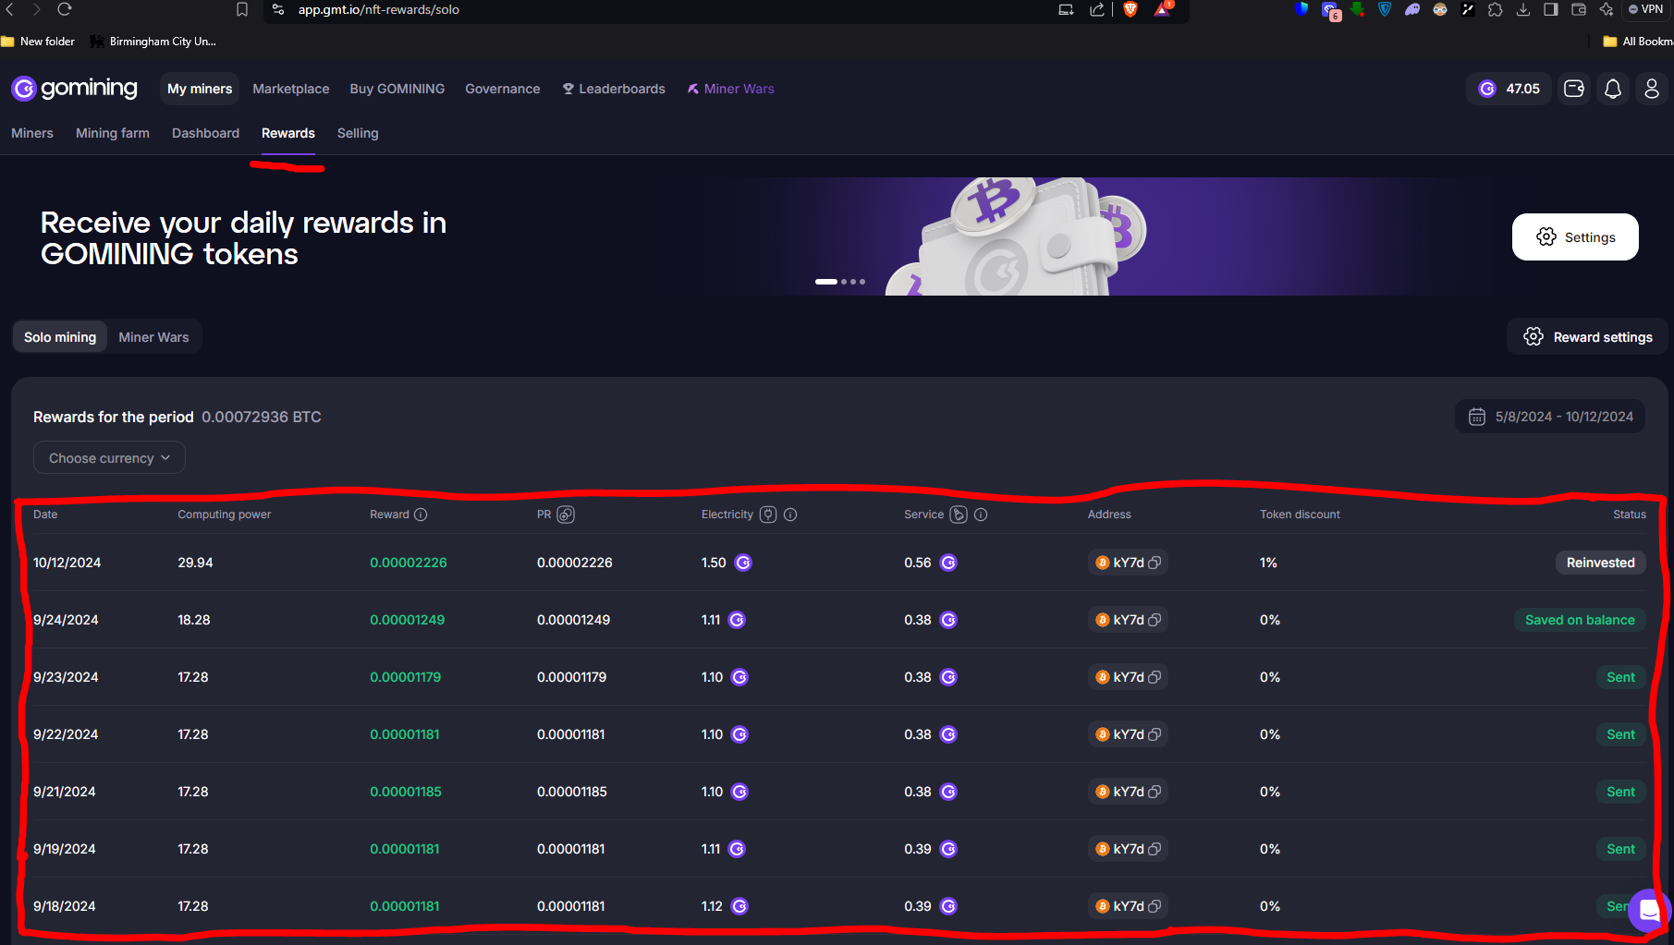The image size is (1674, 945).
Task: Open the Choose currency dropdown
Action: click(108, 457)
